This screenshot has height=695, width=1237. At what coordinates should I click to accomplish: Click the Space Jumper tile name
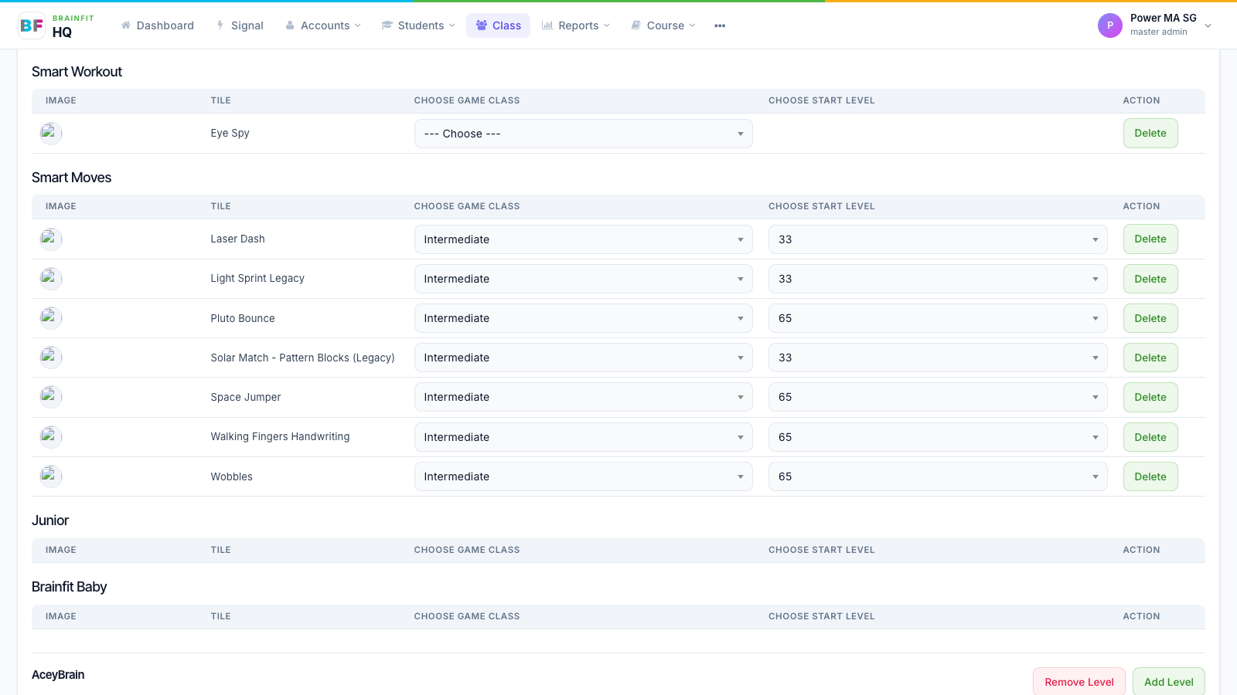click(246, 397)
